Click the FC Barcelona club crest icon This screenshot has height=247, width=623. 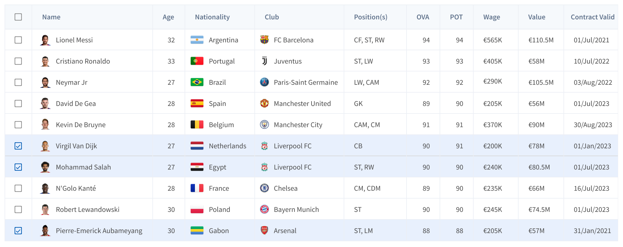[x=264, y=40]
